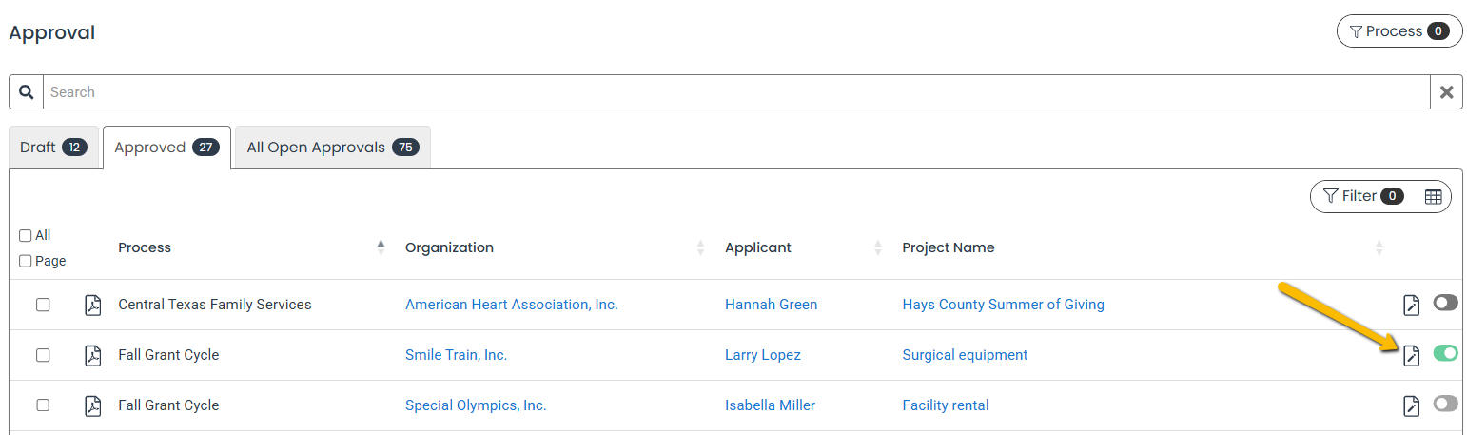Click edit document icon for Surgical equipment

click(x=1412, y=355)
